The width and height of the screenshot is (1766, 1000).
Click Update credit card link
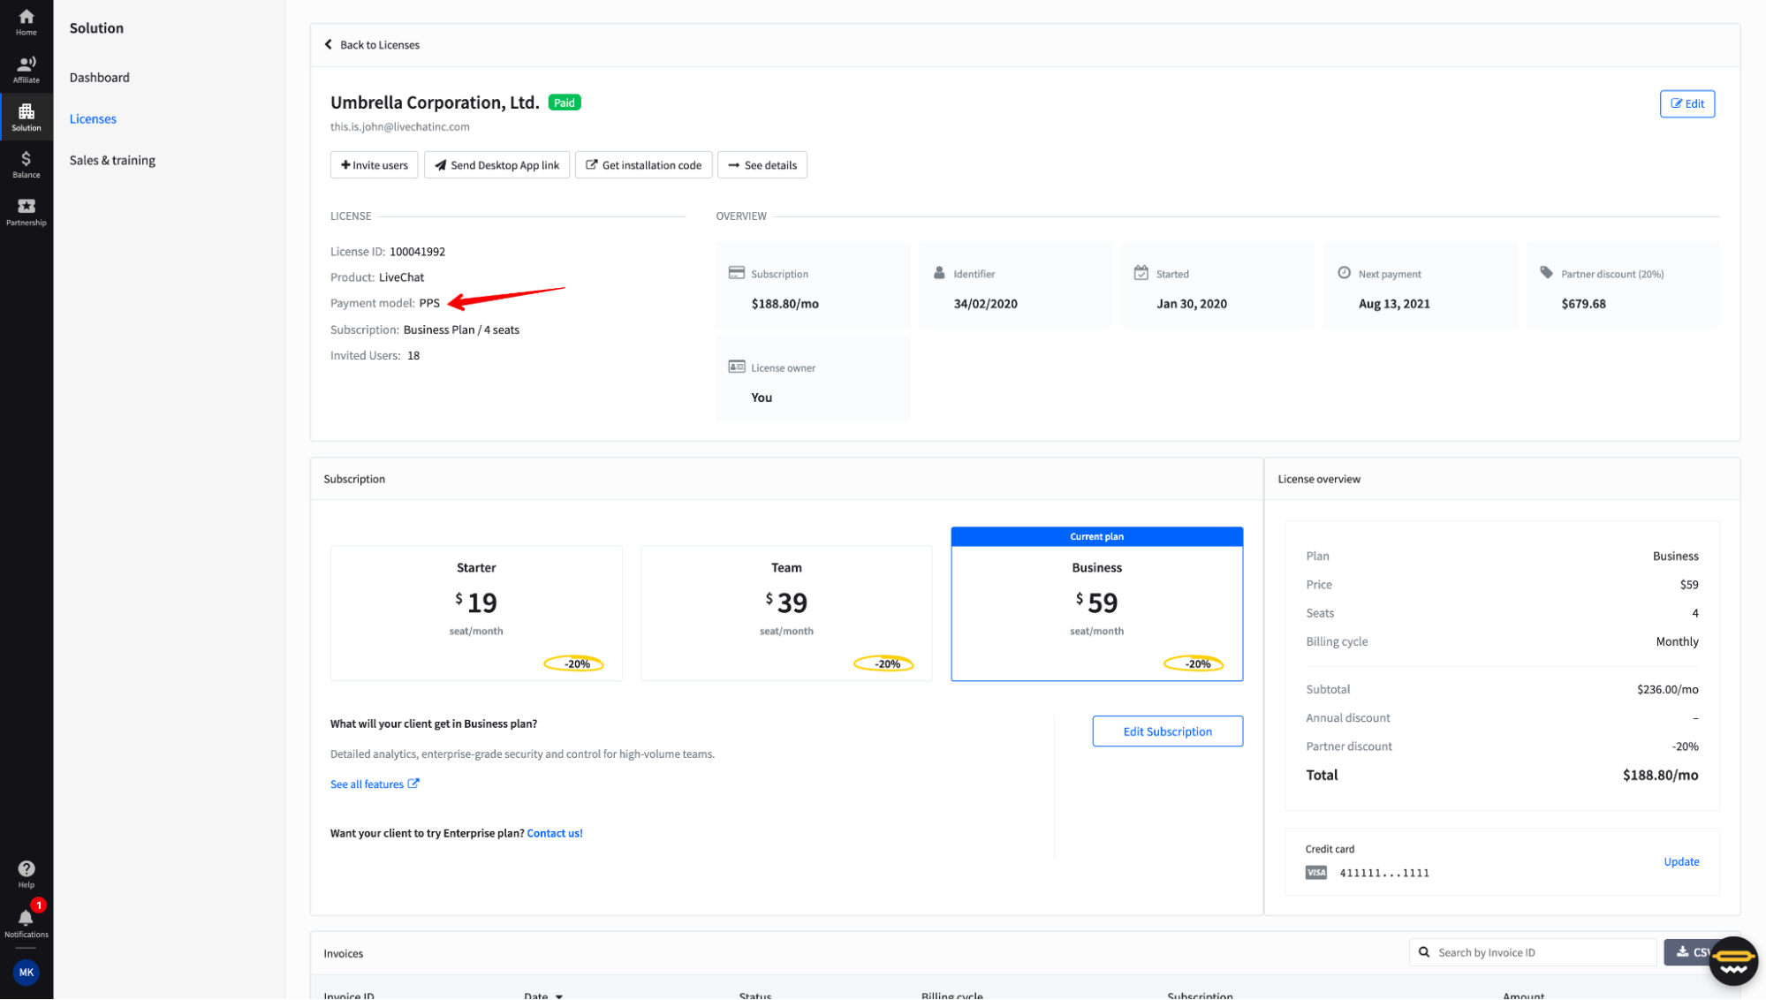1680,861
